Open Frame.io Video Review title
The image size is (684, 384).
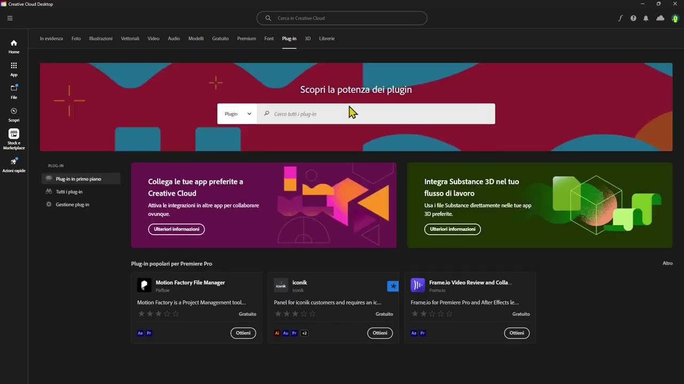pos(470,283)
